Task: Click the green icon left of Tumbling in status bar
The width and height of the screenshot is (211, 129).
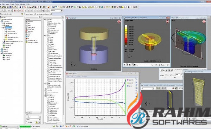Action: click(x=1, y=126)
